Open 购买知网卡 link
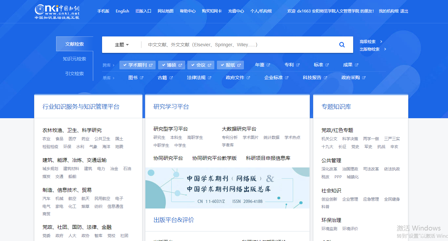Screen dimensions: 448x241 [x=212, y=11]
